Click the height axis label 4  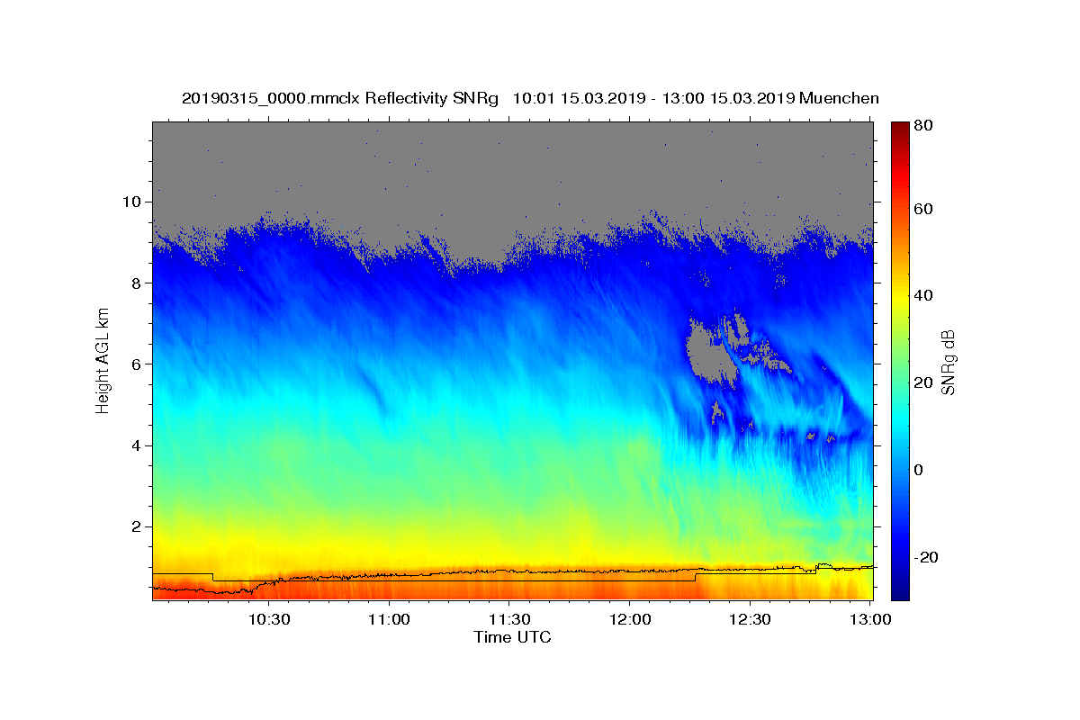coord(138,445)
